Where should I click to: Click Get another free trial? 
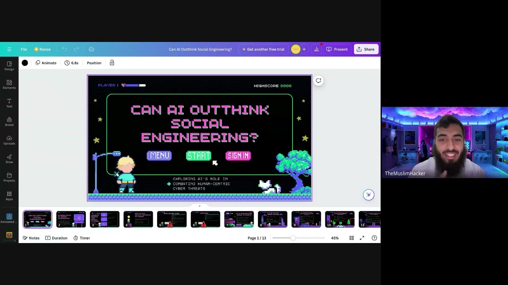coord(263,49)
